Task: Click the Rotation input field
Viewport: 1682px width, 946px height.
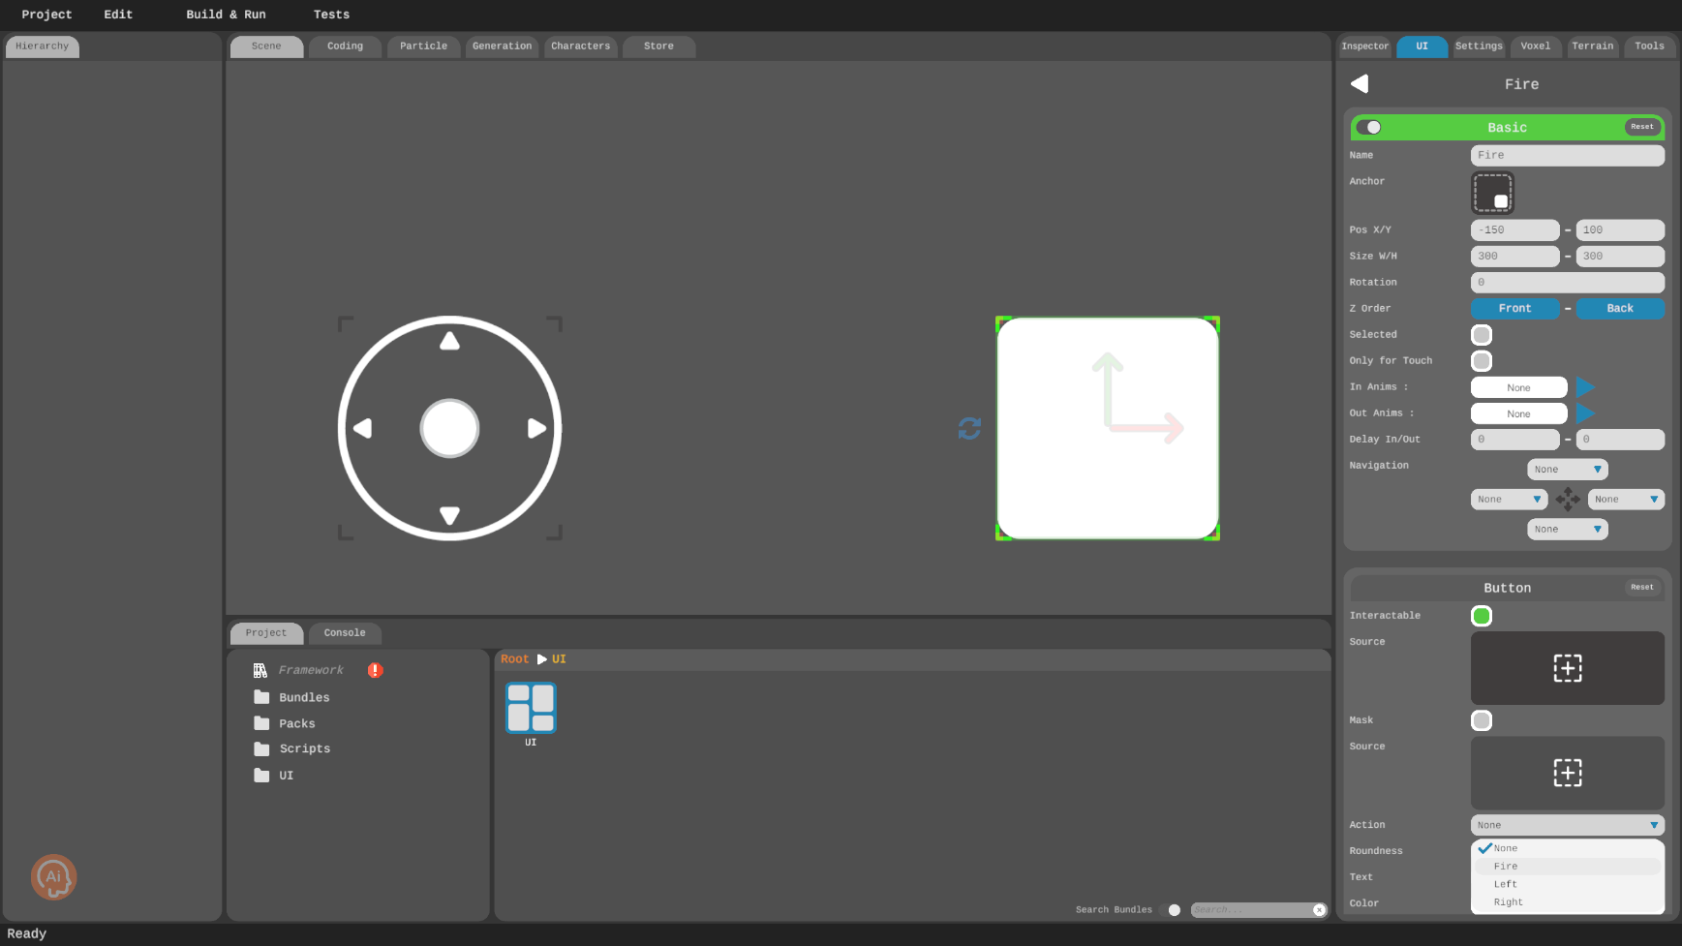Action: [x=1567, y=283]
